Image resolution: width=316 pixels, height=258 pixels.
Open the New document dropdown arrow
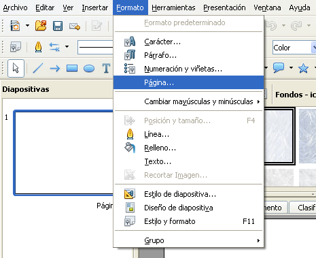click(27, 26)
